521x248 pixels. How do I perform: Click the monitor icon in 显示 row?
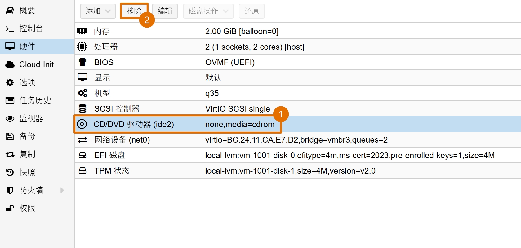click(x=82, y=77)
